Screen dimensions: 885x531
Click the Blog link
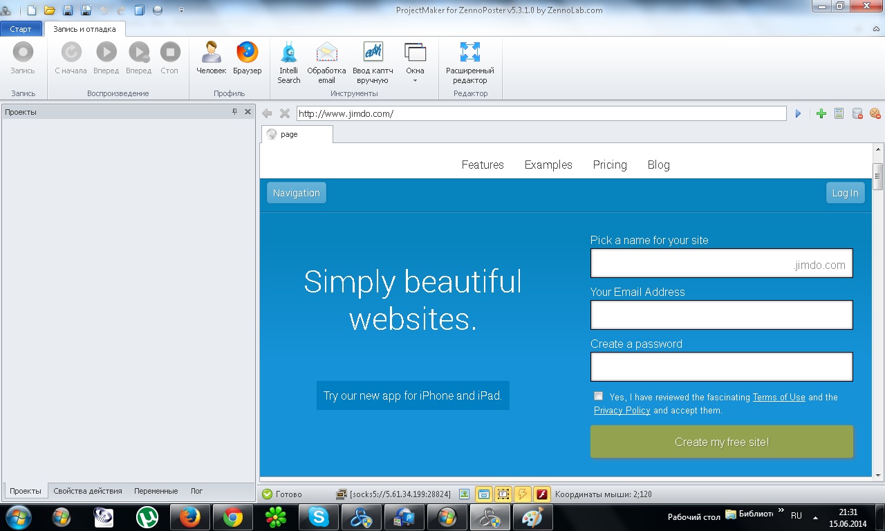click(658, 165)
